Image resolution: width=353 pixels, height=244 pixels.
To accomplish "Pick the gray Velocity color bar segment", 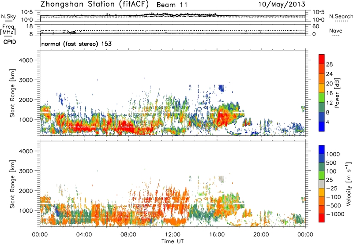I will pos(322,184).
